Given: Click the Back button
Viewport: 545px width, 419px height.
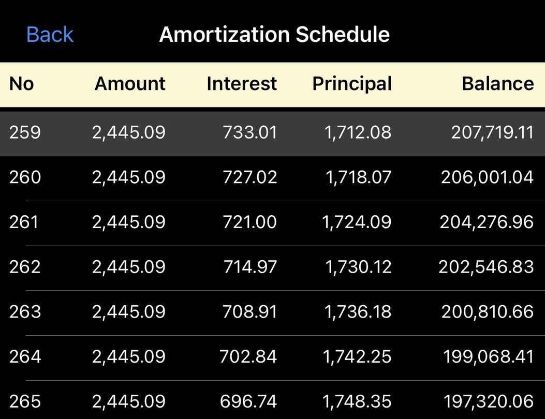Looking at the screenshot, I should click(49, 34).
